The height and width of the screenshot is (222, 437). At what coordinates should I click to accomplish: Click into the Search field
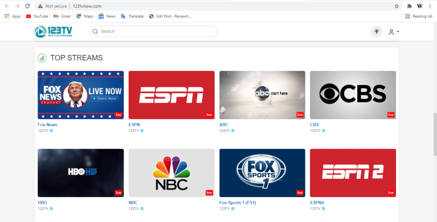pyautogui.click(x=153, y=31)
